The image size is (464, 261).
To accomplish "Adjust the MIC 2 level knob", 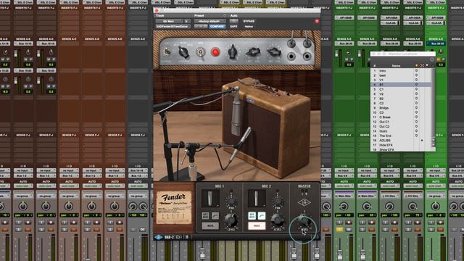I will 277,220.
